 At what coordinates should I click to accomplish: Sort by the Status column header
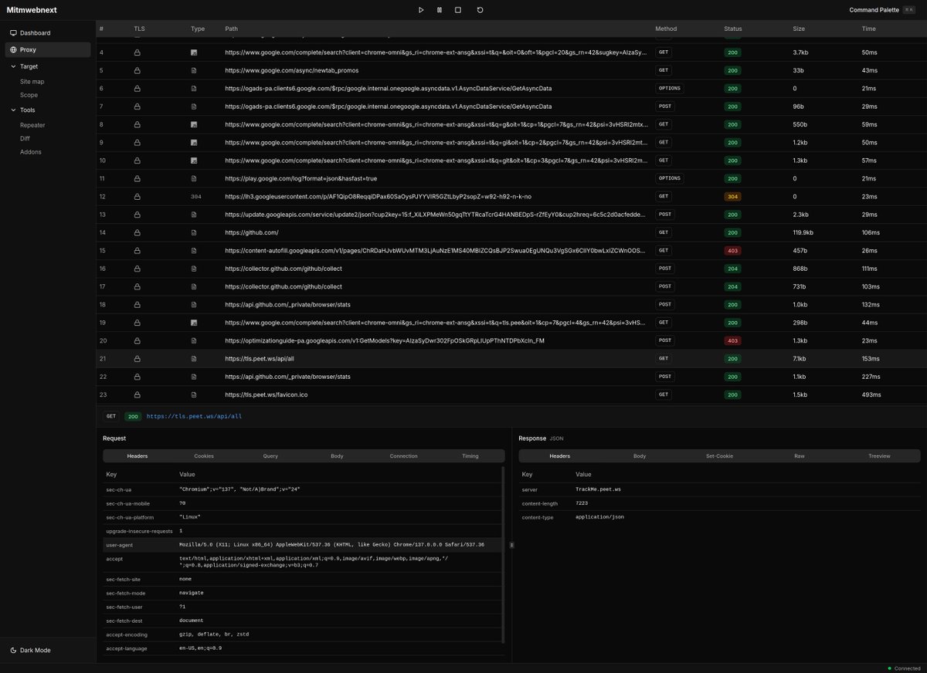pyautogui.click(x=733, y=29)
